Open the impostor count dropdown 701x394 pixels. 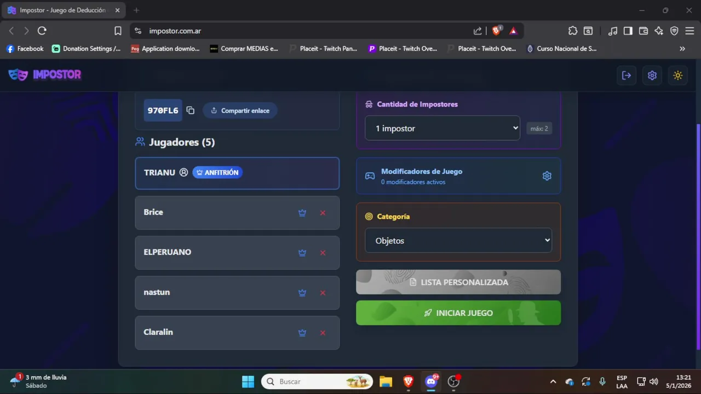tap(443, 128)
